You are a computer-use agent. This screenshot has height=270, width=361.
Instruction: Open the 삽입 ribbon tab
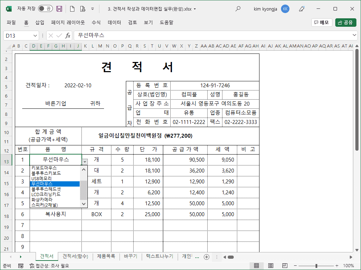pyautogui.click(x=40, y=23)
